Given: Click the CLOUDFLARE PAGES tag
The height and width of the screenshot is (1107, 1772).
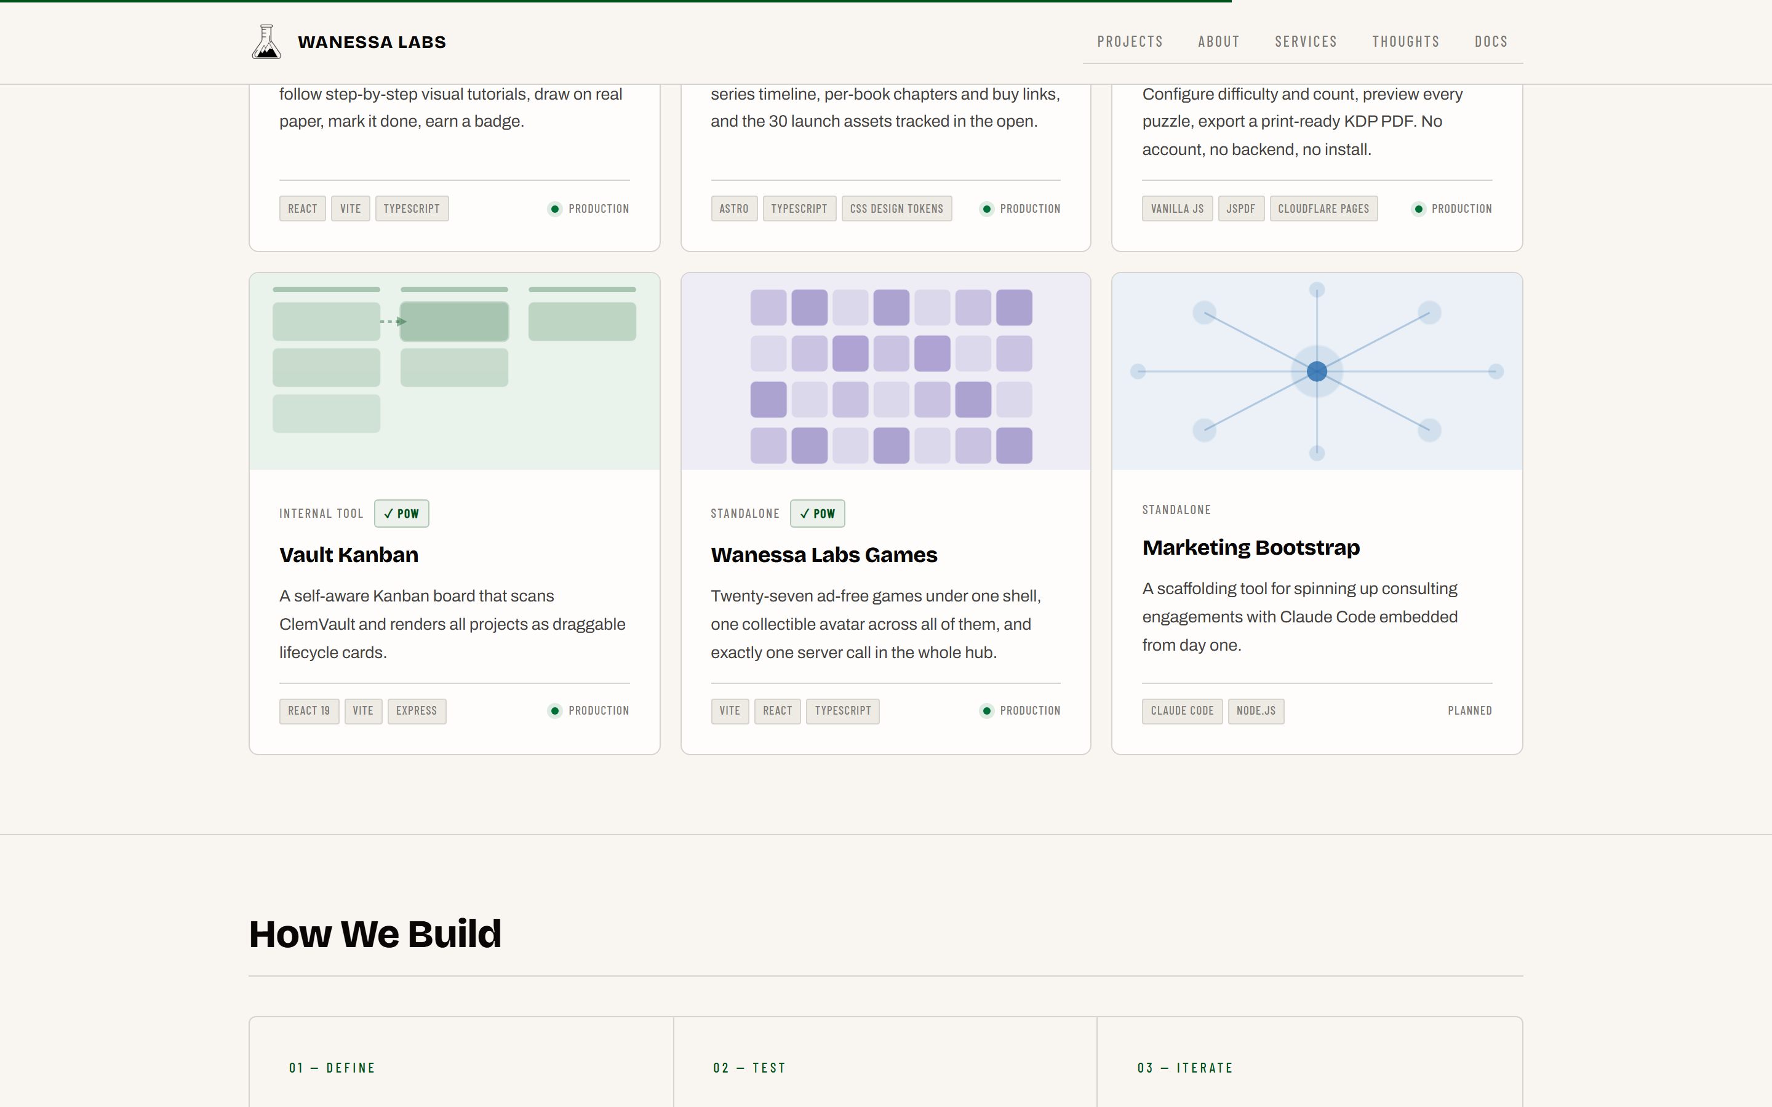Looking at the screenshot, I should 1323,208.
